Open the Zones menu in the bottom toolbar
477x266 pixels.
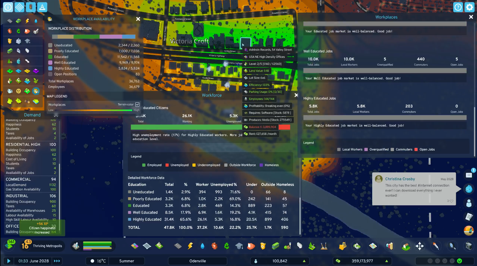[x=135, y=246]
